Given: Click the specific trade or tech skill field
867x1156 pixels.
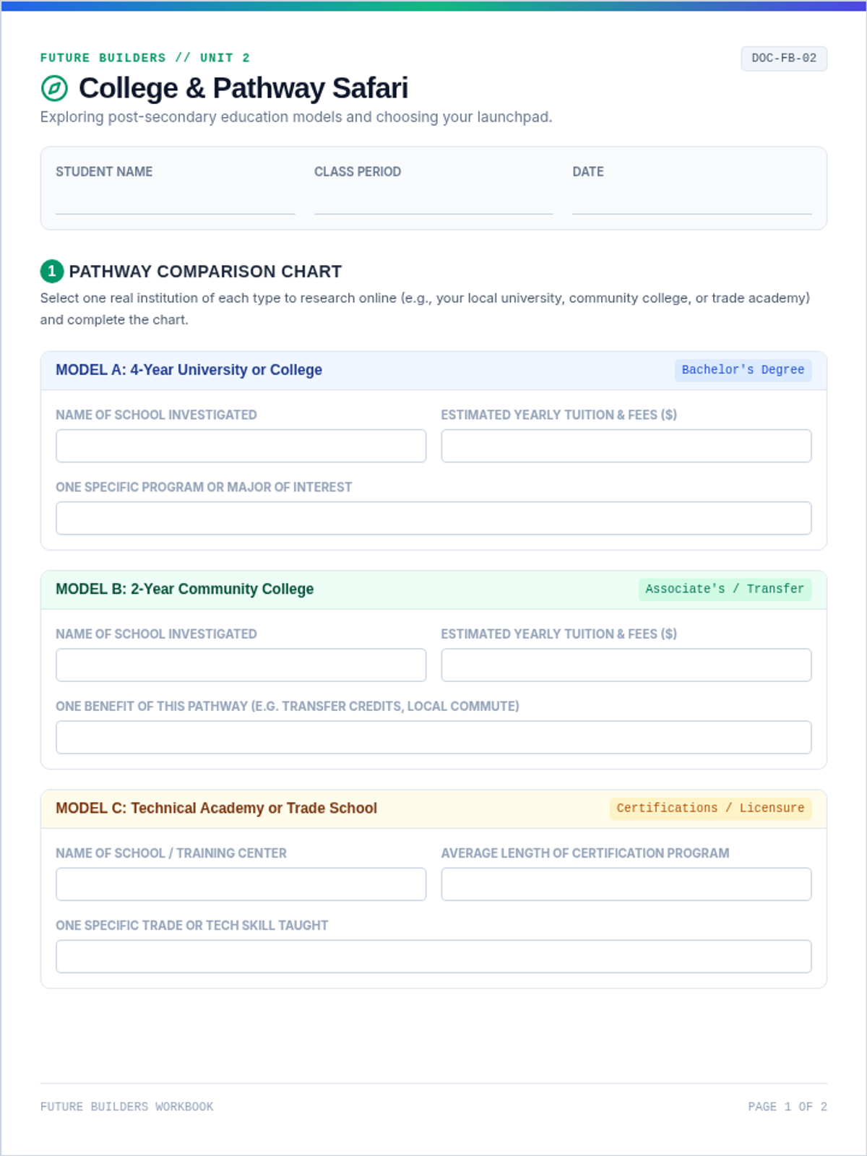Looking at the screenshot, I should pos(433,956).
